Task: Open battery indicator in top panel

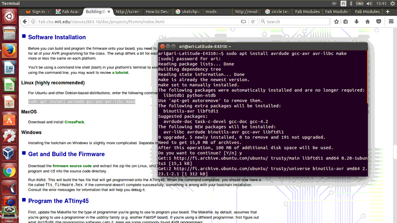Action: click(359, 3)
